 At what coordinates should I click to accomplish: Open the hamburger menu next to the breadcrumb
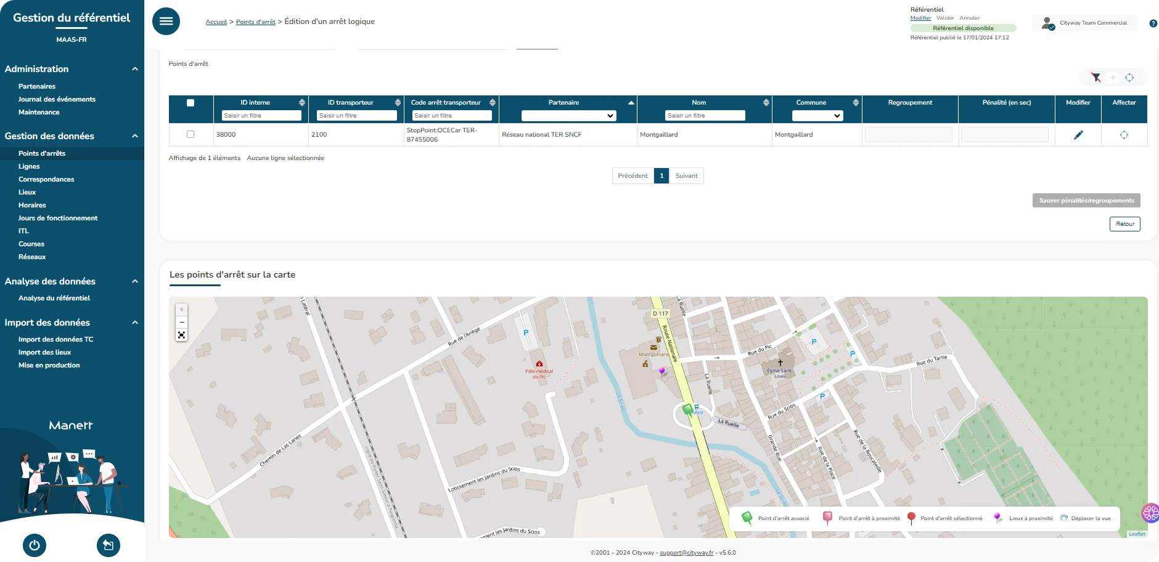click(x=165, y=20)
